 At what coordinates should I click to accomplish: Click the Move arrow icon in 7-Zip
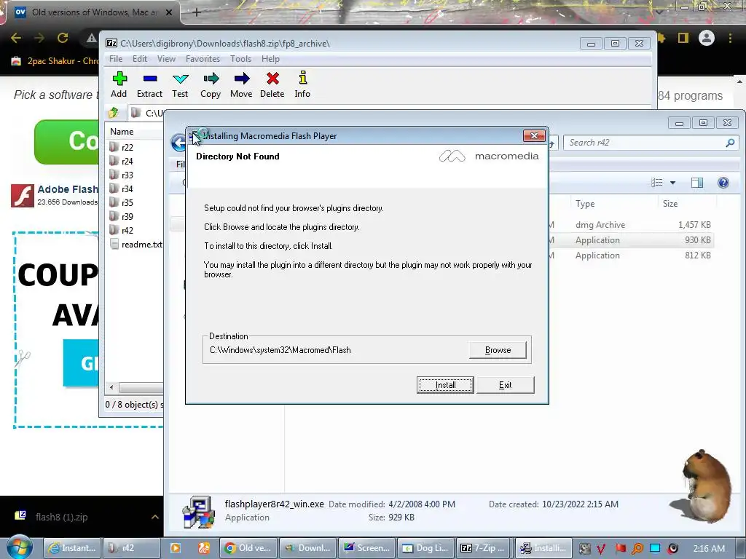click(242, 79)
